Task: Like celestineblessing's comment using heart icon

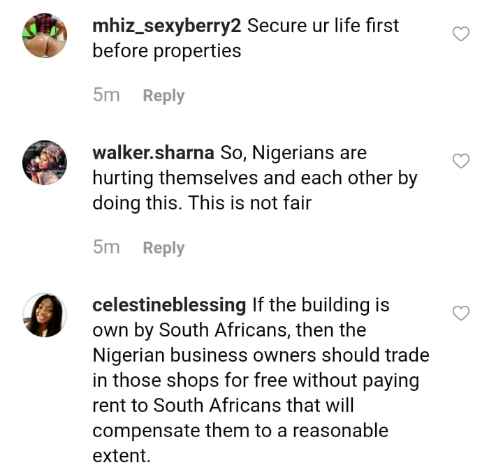Action: click(461, 314)
